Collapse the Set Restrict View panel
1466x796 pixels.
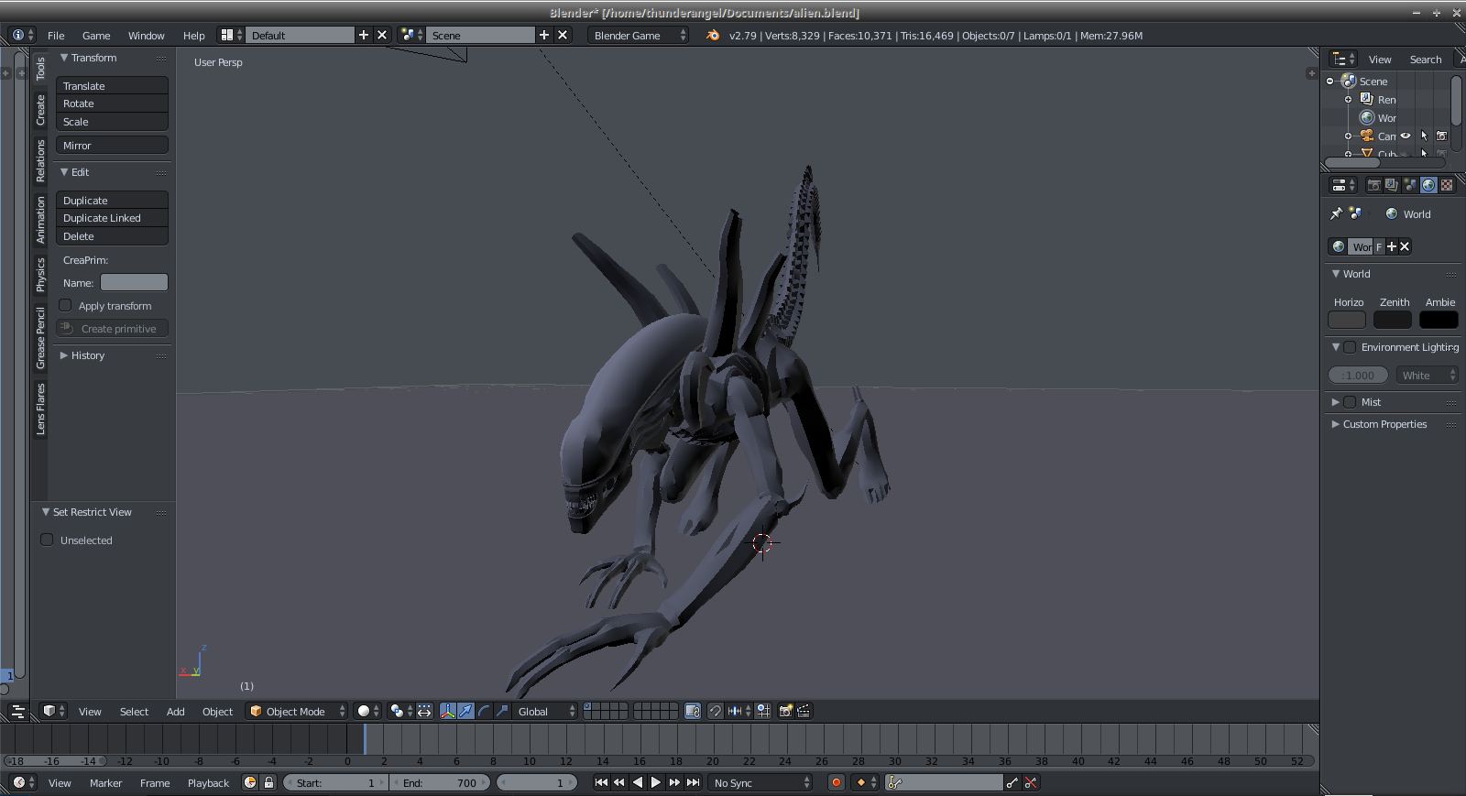point(46,512)
